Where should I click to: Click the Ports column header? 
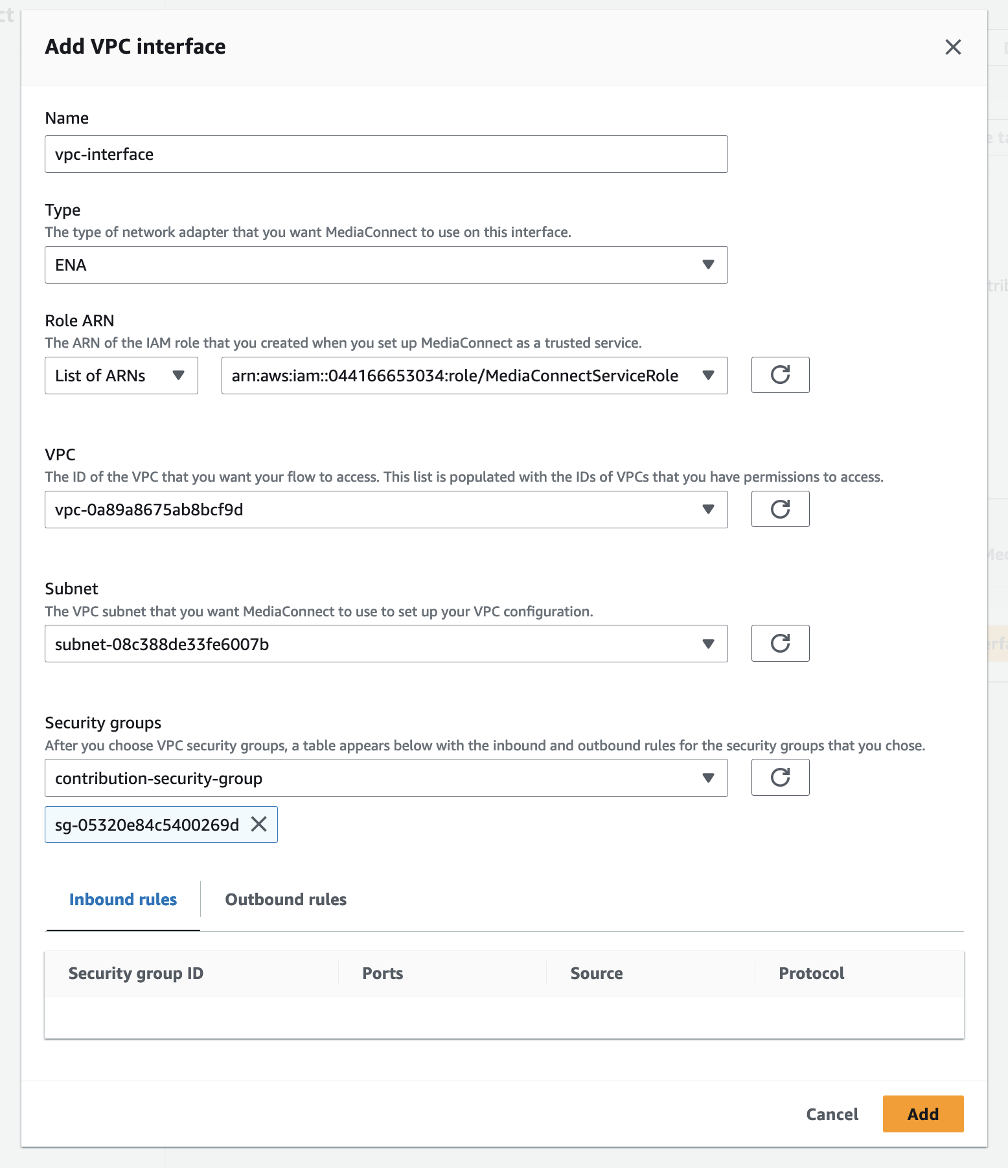383,973
